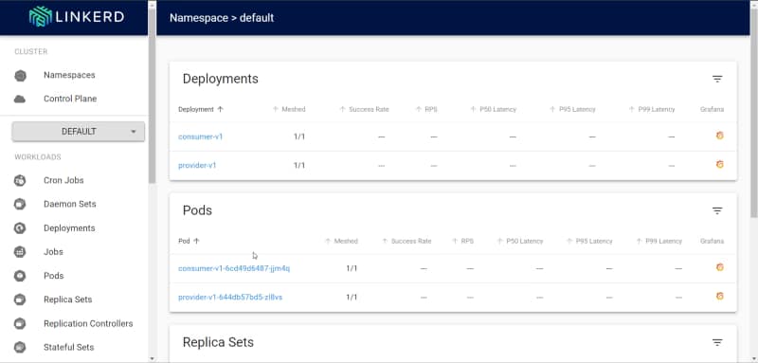The width and height of the screenshot is (758, 363).
Task: Sort Pods by Success Rate column
Action: coord(406,241)
